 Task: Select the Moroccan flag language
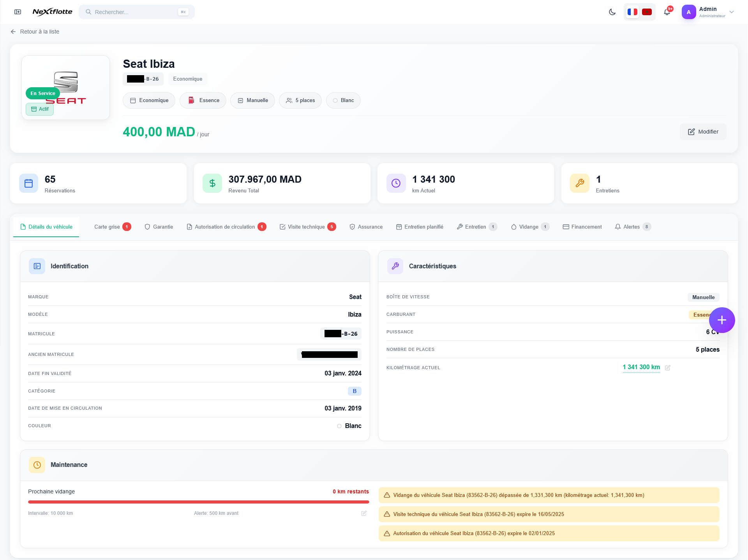tap(647, 12)
